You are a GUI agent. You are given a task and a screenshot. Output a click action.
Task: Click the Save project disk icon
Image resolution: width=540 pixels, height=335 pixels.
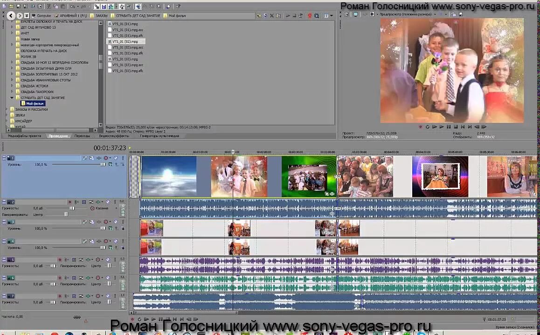(x=18, y=6)
